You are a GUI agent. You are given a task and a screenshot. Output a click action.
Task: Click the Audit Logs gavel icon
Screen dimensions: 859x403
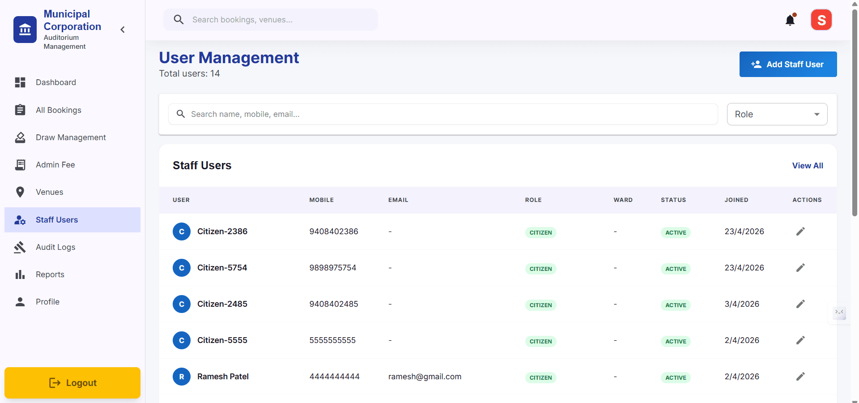[20, 247]
